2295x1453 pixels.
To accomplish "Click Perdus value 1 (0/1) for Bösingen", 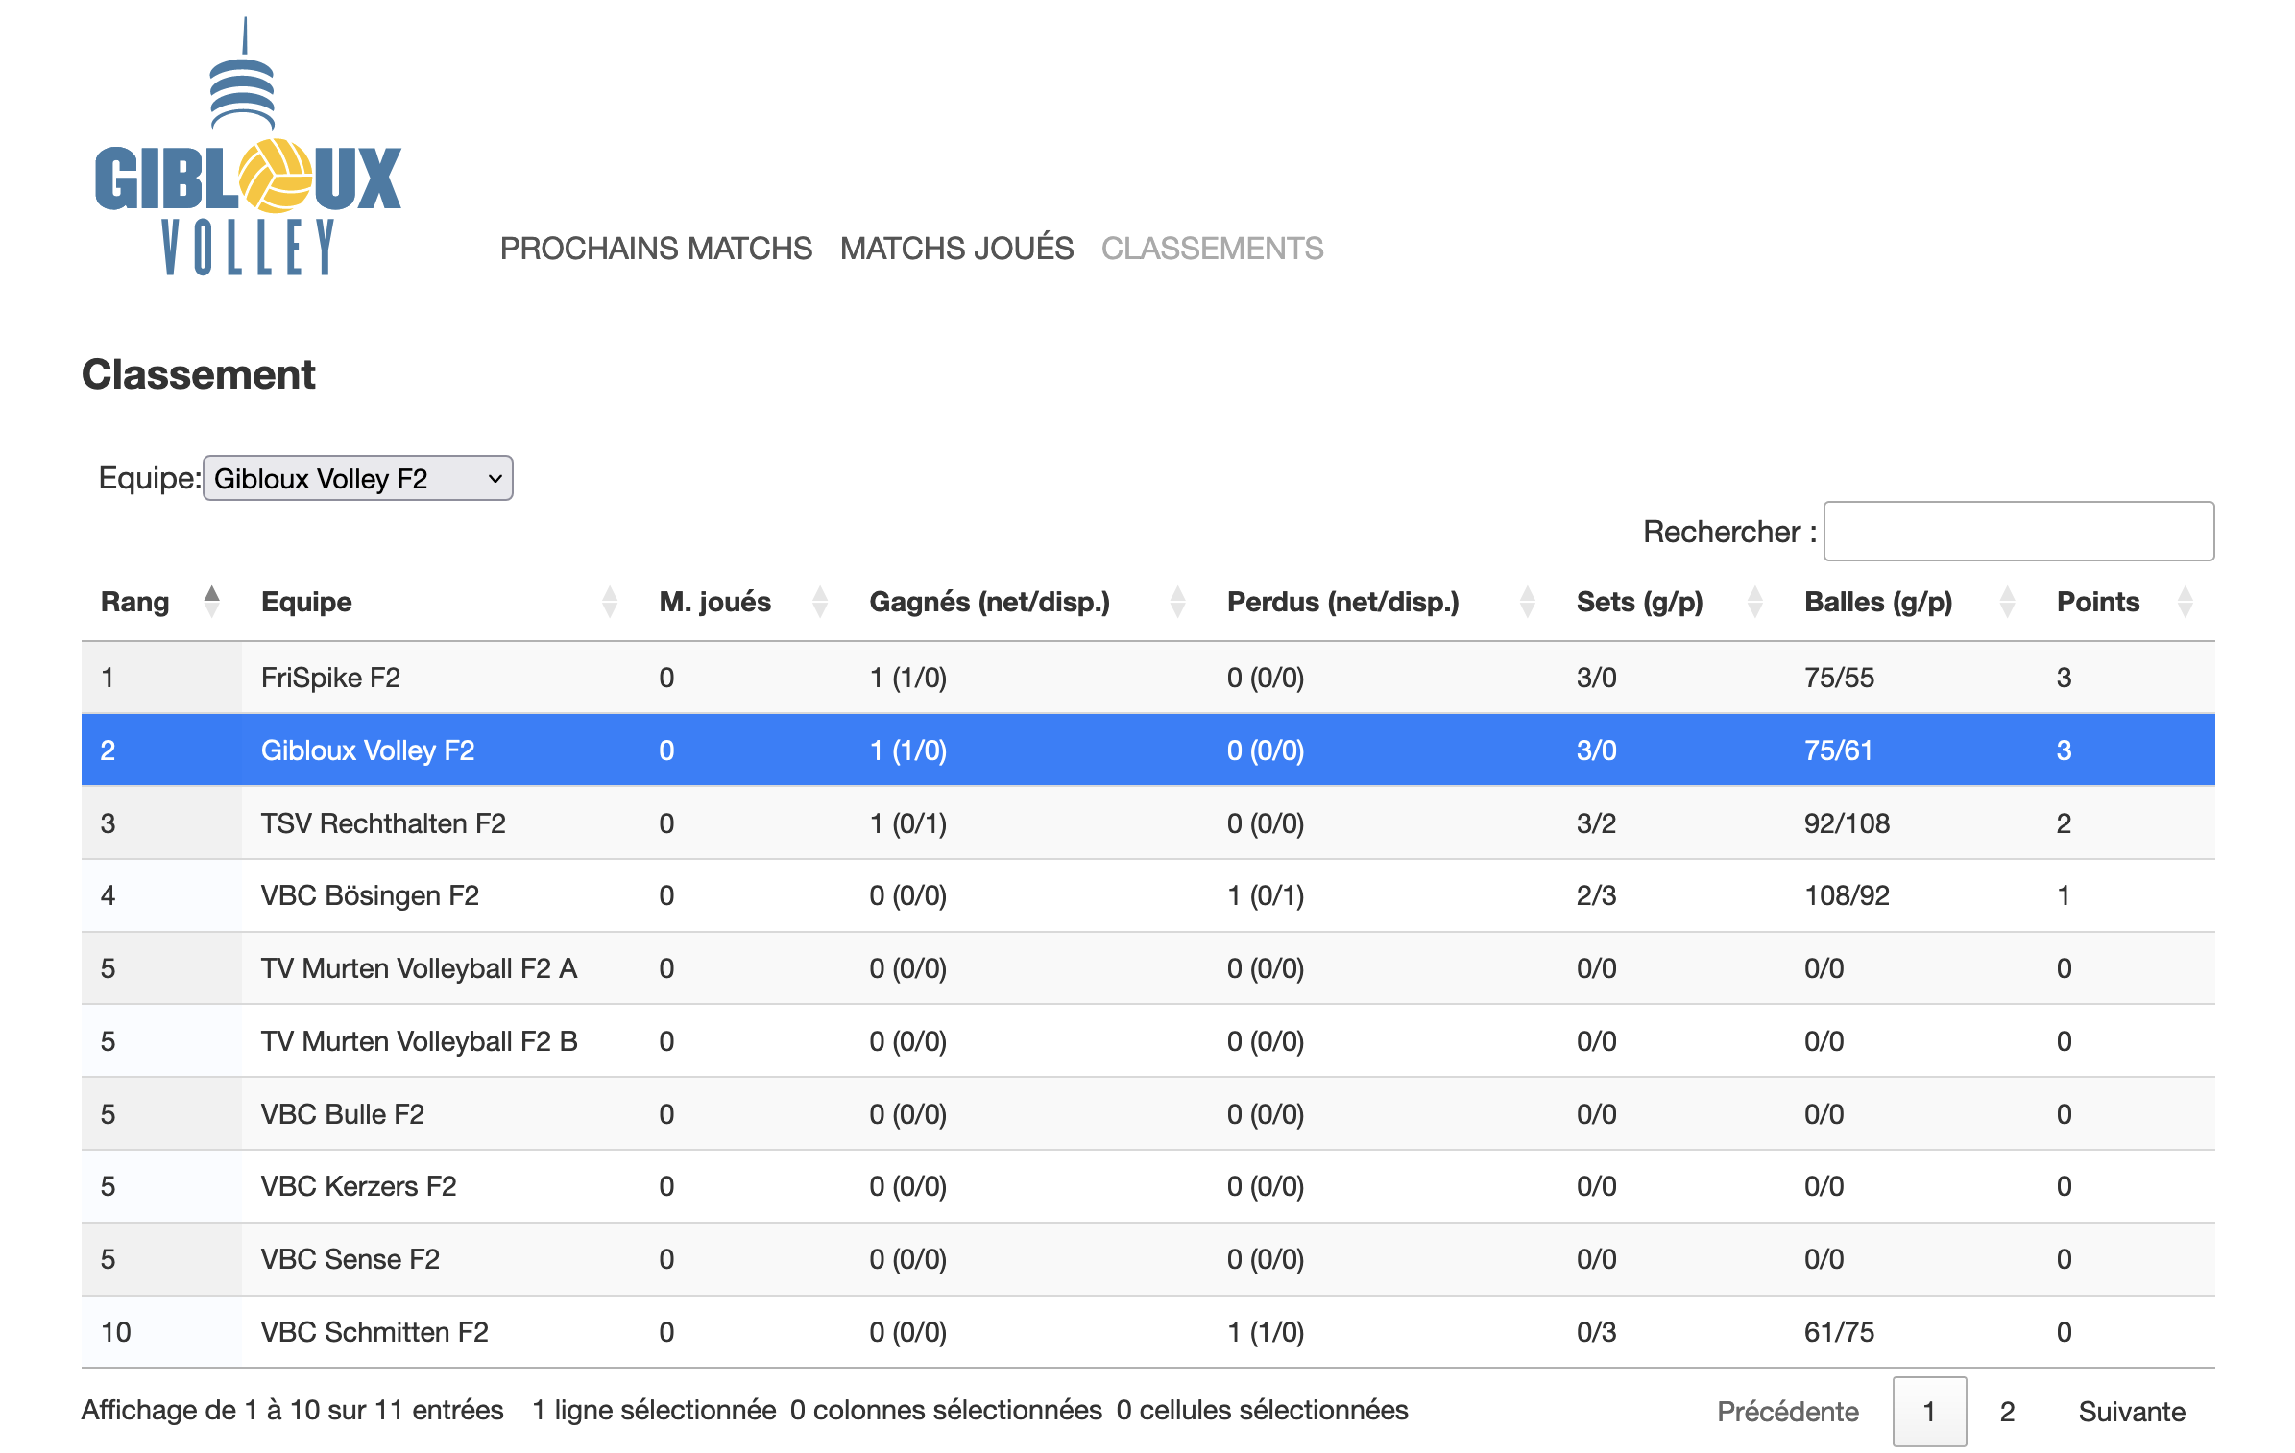I will coord(1266,895).
